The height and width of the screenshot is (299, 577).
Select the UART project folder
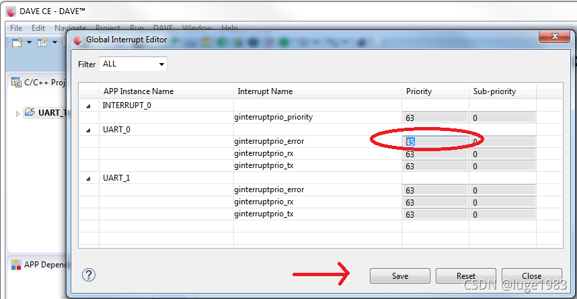(46, 112)
